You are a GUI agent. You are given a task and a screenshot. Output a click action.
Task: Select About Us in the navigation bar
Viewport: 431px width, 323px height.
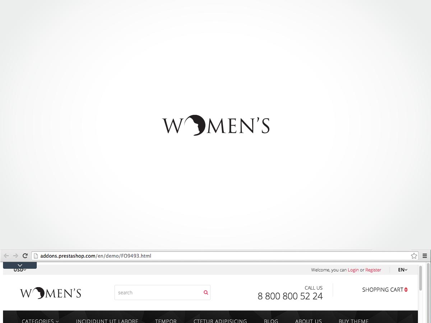point(308,321)
